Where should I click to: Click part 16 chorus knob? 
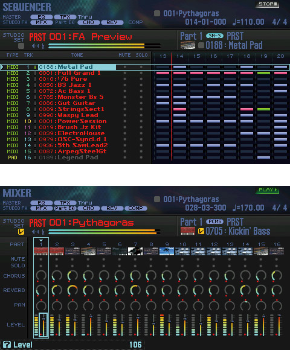pyautogui.click(x=277, y=276)
